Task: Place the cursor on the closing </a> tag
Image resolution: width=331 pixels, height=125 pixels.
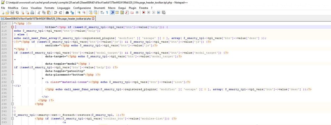Action: click(45, 97)
